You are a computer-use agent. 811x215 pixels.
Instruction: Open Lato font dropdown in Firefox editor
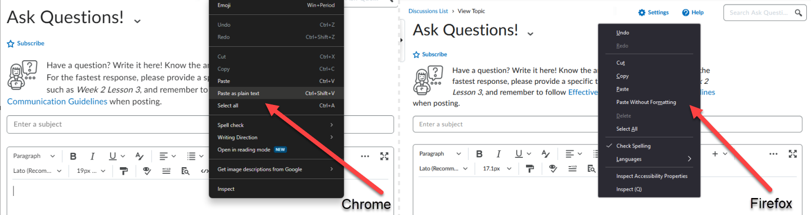pyautogui.click(x=444, y=168)
